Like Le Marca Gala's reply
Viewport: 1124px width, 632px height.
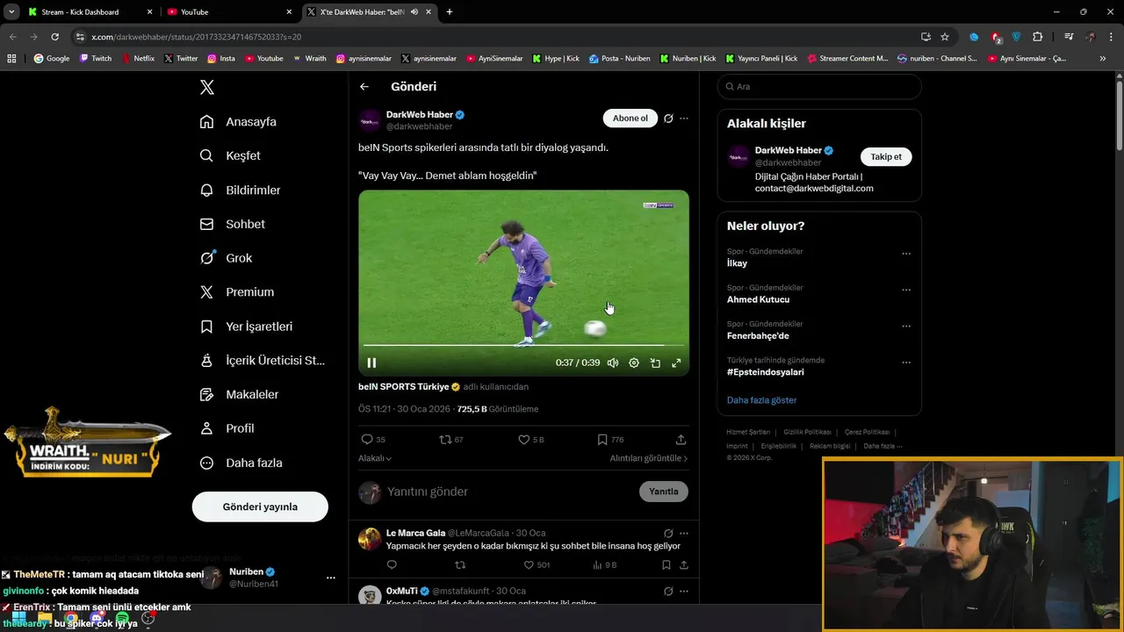[537, 565]
